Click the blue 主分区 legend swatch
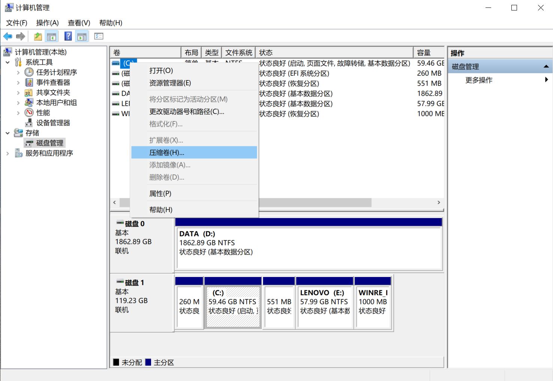Viewport: 553px width, 381px height. click(x=148, y=362)
